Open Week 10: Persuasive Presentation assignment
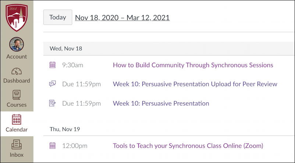Image resolution: width=295 pixels, height=163 pixels. [161, 103]
